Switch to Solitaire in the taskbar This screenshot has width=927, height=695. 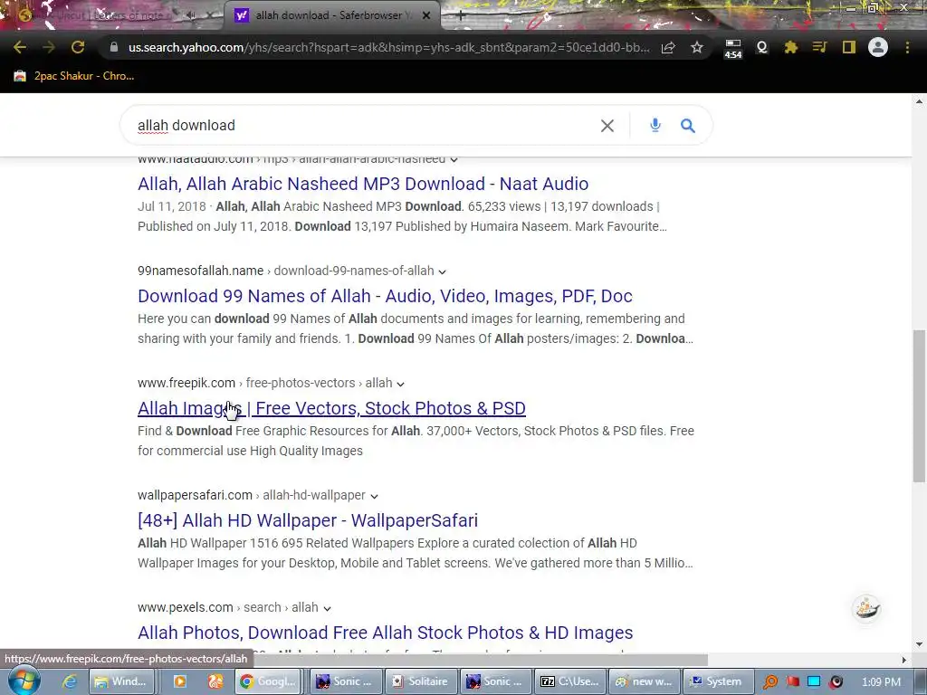coord(420,681)
